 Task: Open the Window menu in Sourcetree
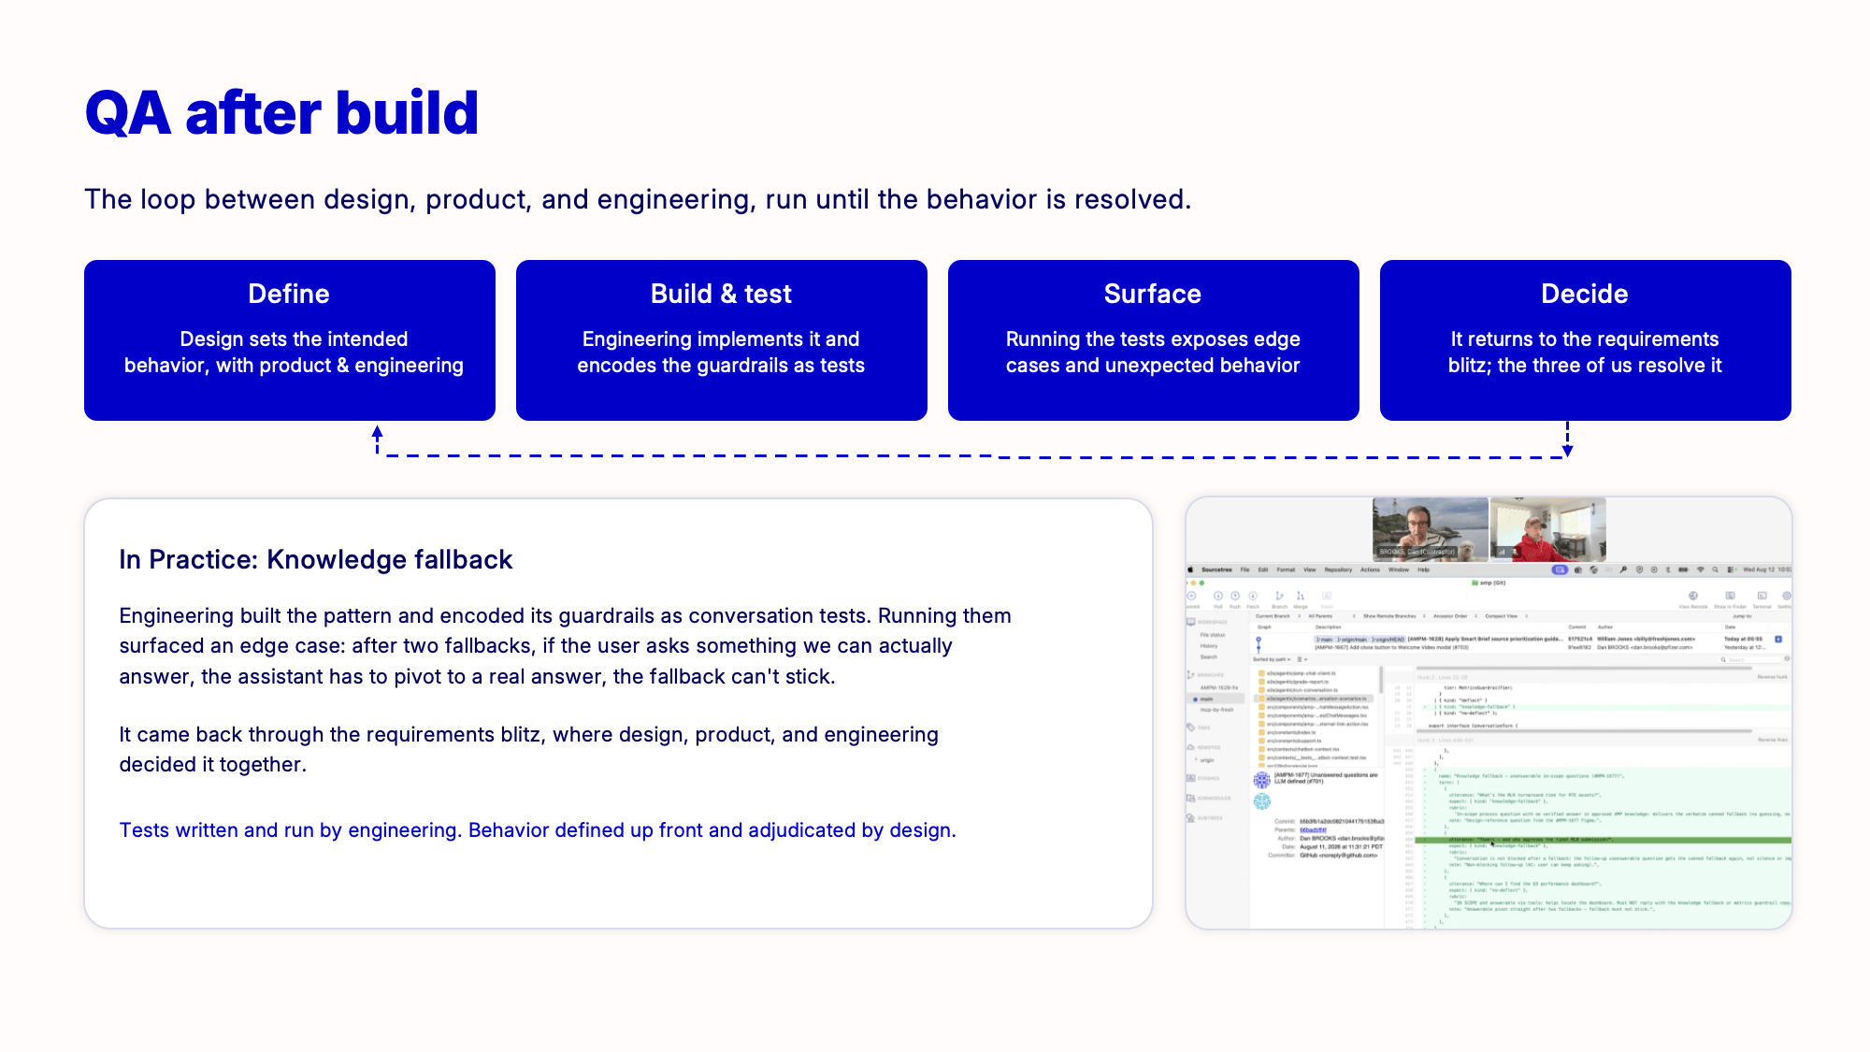pyautogui.click(x=1399, y=569)
